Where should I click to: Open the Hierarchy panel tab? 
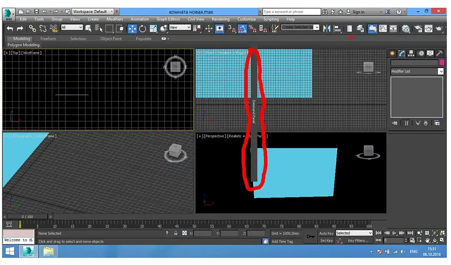(x=411, y=53)
